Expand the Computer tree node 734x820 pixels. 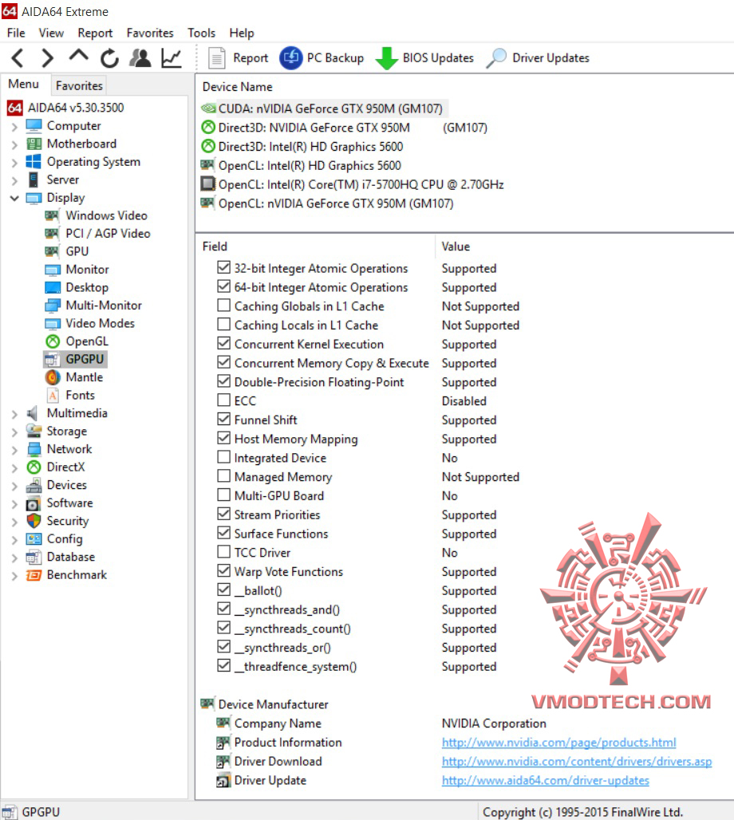(14, 127)
